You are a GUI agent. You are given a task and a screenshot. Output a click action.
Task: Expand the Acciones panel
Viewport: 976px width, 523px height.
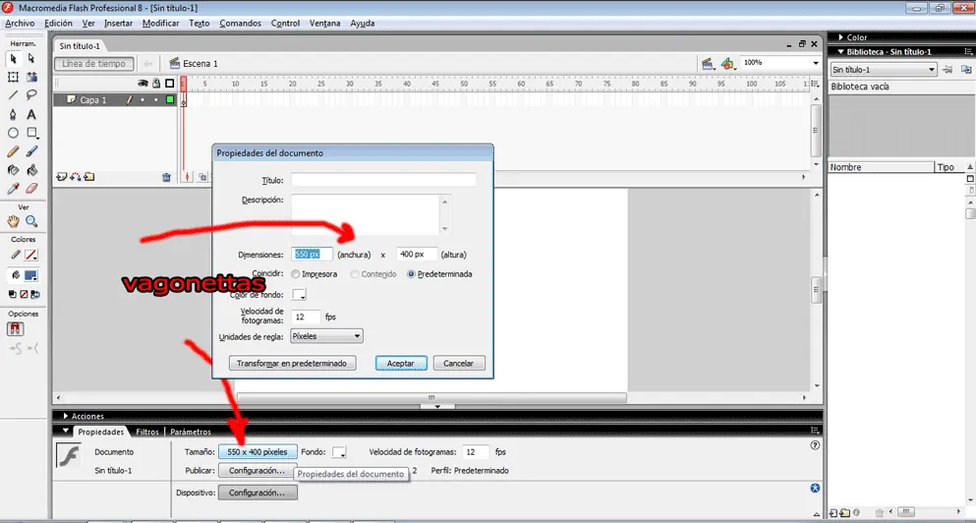[x=65, y=416]
